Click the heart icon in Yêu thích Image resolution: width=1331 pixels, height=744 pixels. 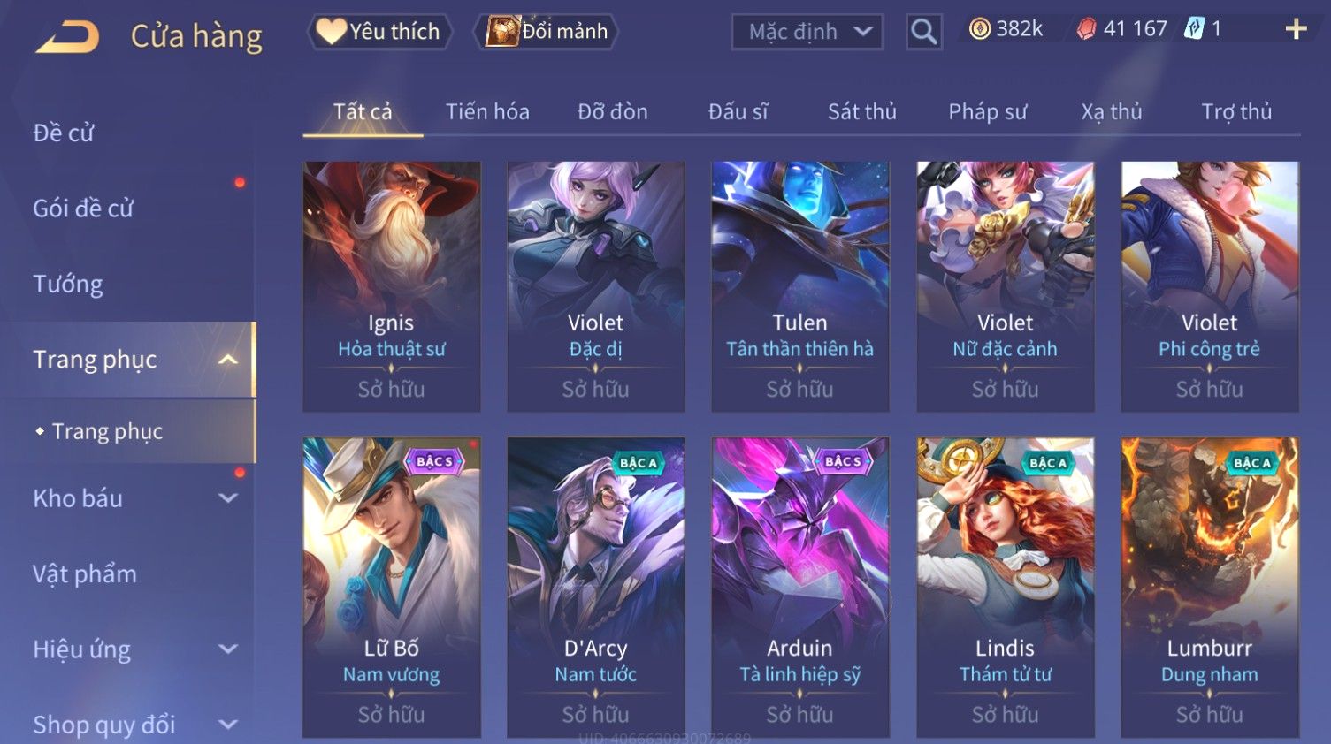(331, 31)
